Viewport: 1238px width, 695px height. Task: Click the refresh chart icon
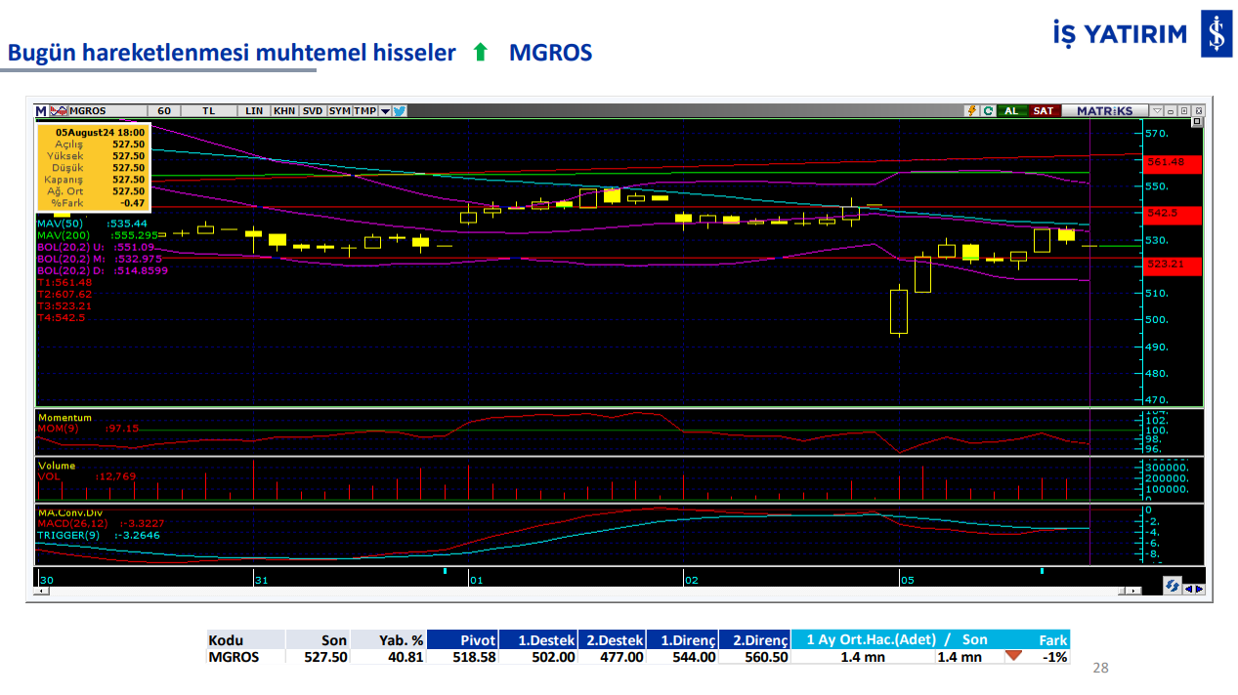point(987,110)
